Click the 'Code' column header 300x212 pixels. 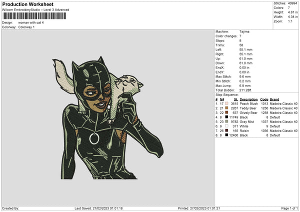tap(264, 99)
